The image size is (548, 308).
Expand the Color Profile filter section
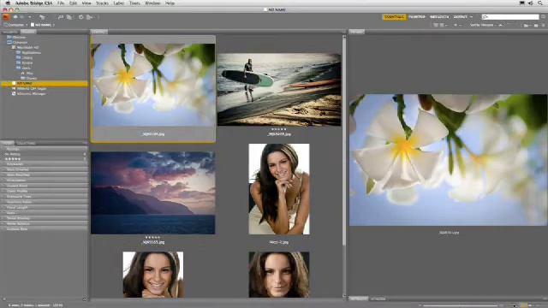pos(45,191)
